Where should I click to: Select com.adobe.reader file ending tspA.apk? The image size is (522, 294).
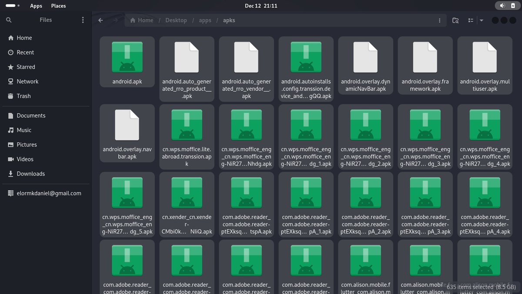click(x=246, y=204)
